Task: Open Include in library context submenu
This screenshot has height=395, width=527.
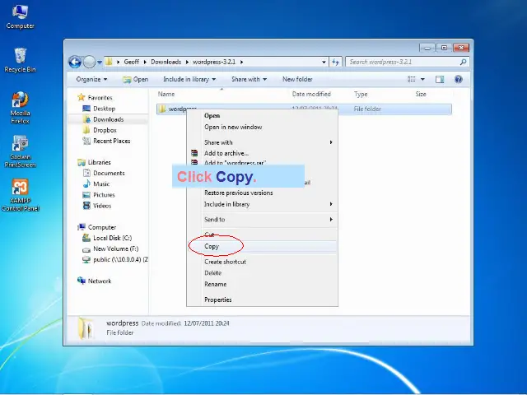Action: [x=262, y=204]
